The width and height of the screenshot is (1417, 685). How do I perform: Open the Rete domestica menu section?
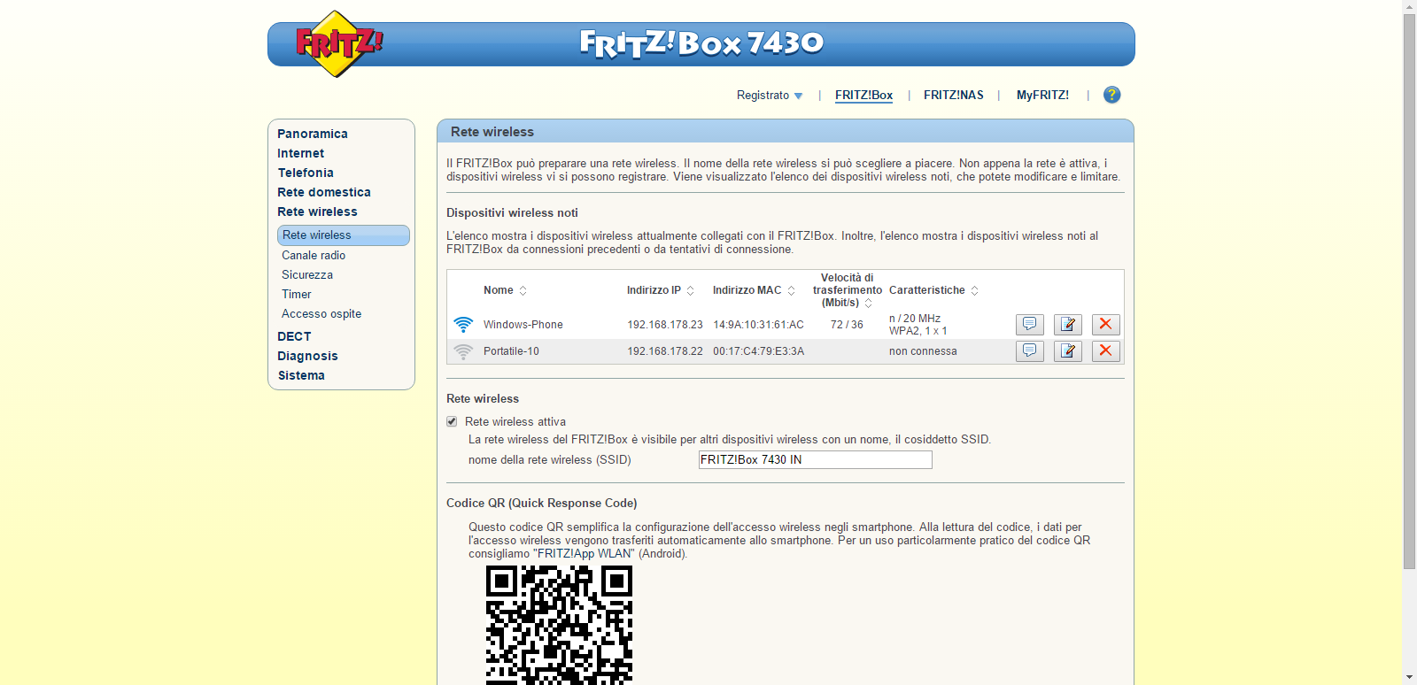(324, 192)
